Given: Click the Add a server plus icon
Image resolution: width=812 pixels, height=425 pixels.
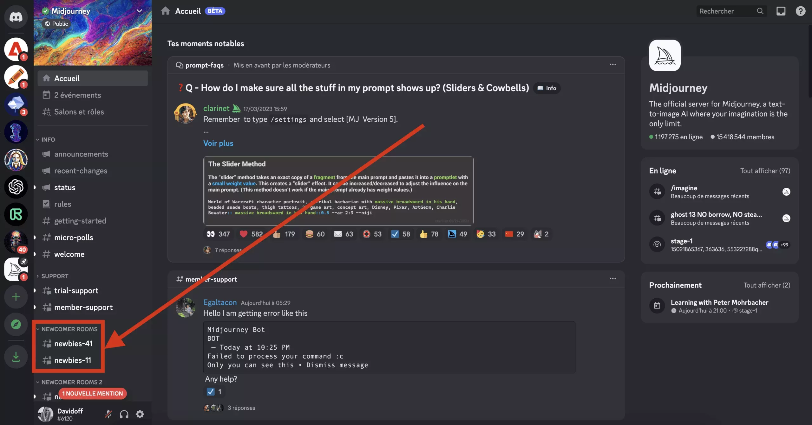Looking at the screenshot, I should [16, 297].
